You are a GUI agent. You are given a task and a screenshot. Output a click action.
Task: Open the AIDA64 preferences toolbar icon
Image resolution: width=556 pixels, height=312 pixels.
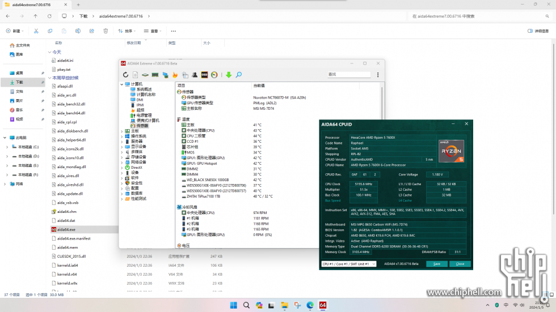(185, 75)
